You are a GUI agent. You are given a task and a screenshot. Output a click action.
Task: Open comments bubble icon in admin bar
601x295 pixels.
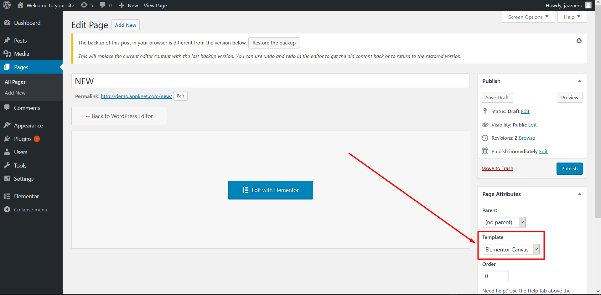click(x=103, y=5)
